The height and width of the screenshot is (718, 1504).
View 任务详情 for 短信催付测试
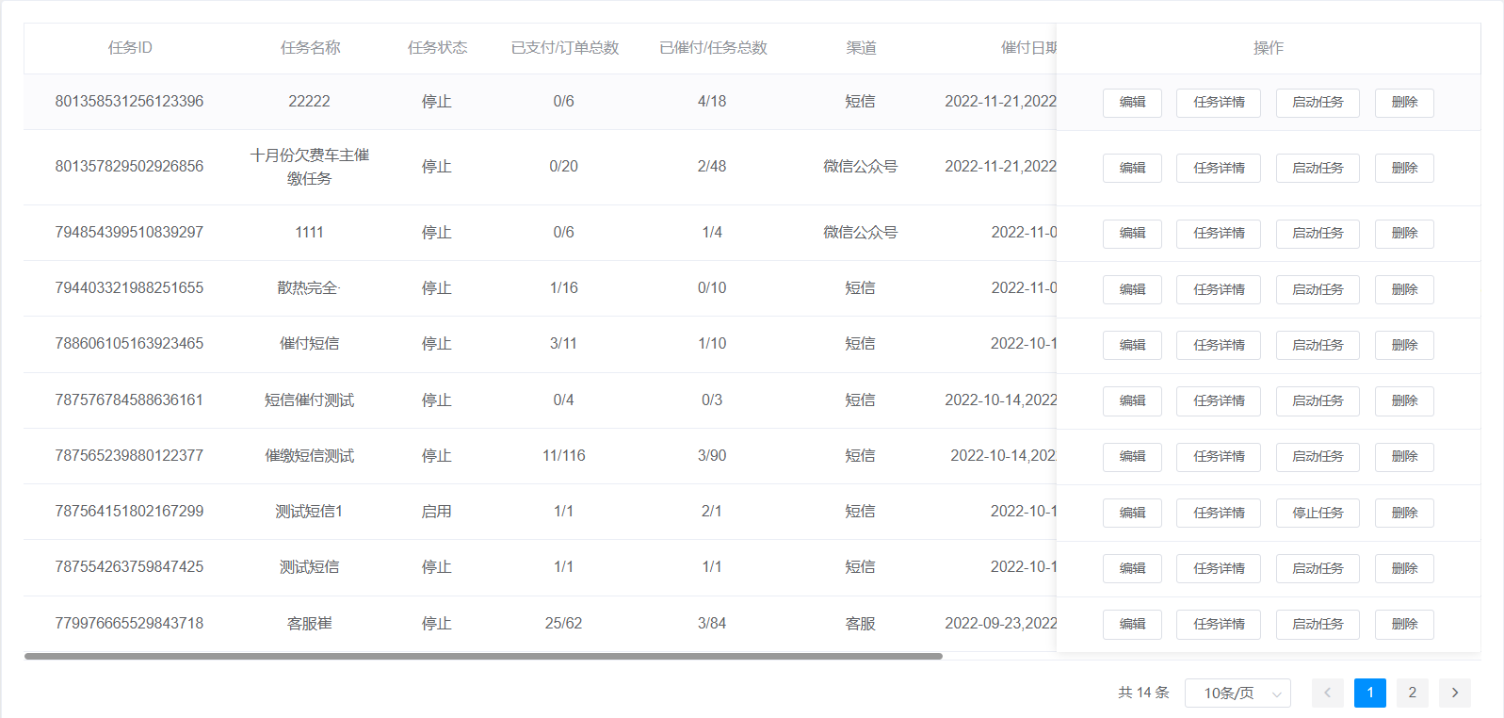coord(1218,400)
